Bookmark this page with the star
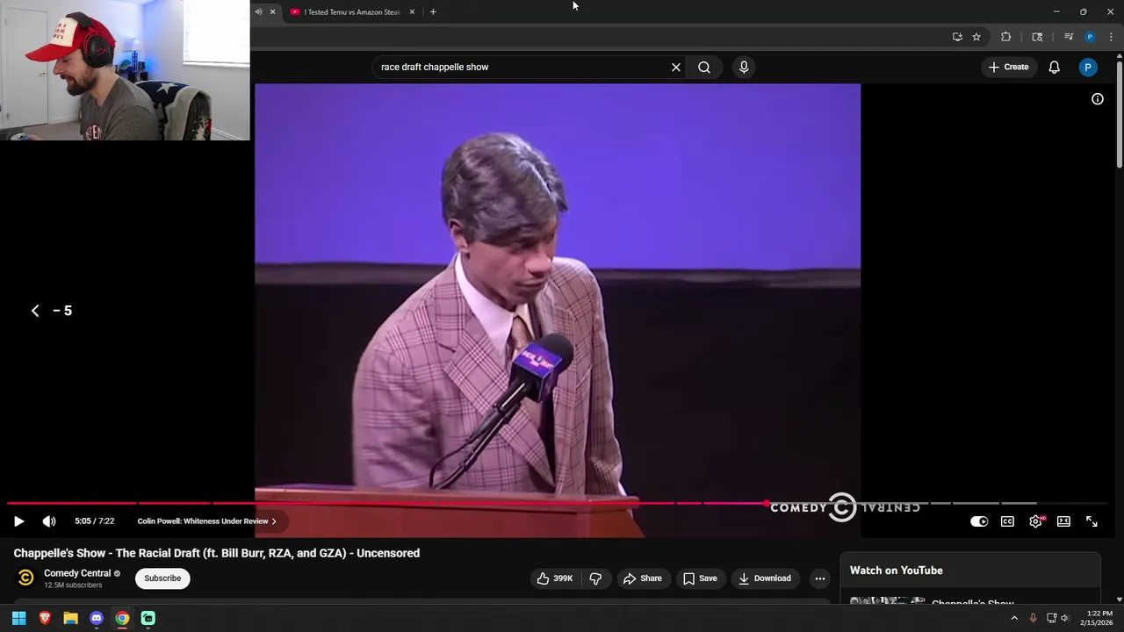This screenshot has width=1124, height=632. pyautogui.click(x=976, y=37)
